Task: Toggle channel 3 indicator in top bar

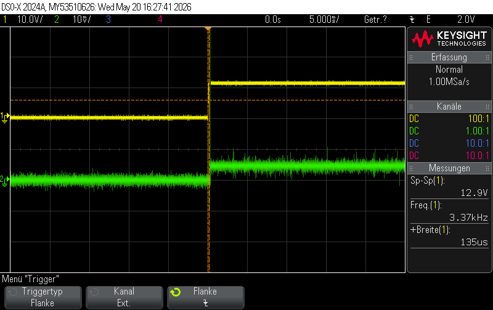Action: [108, 20]
